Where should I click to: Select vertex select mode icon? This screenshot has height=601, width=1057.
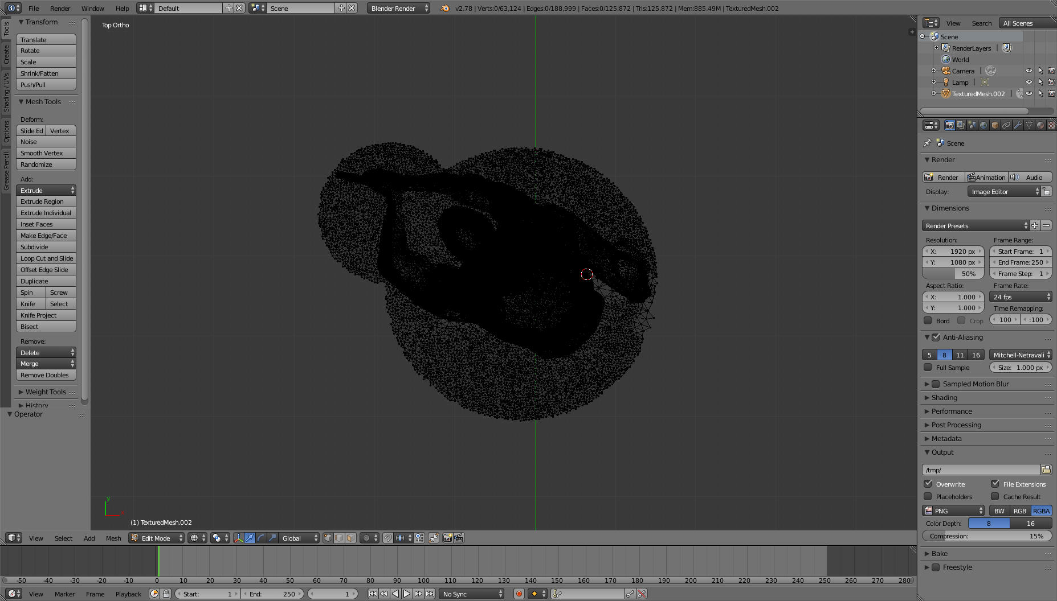[328, 538]
